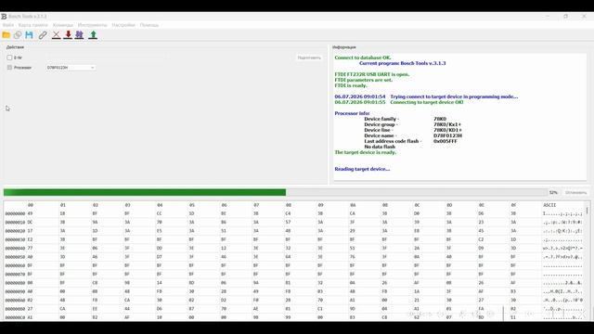Viewport: 594px width, 334px height.
Task: Click the 'Processor info:' heading in log
Action: (352, 113)
